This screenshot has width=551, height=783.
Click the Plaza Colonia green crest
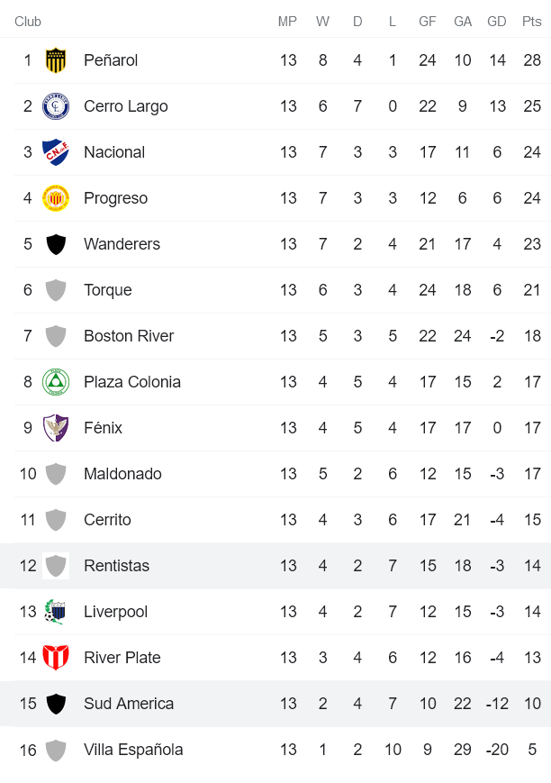56,382
